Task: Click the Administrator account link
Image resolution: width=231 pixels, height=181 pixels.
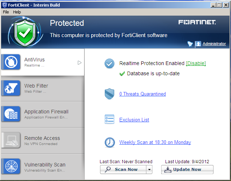Action: 214,44
